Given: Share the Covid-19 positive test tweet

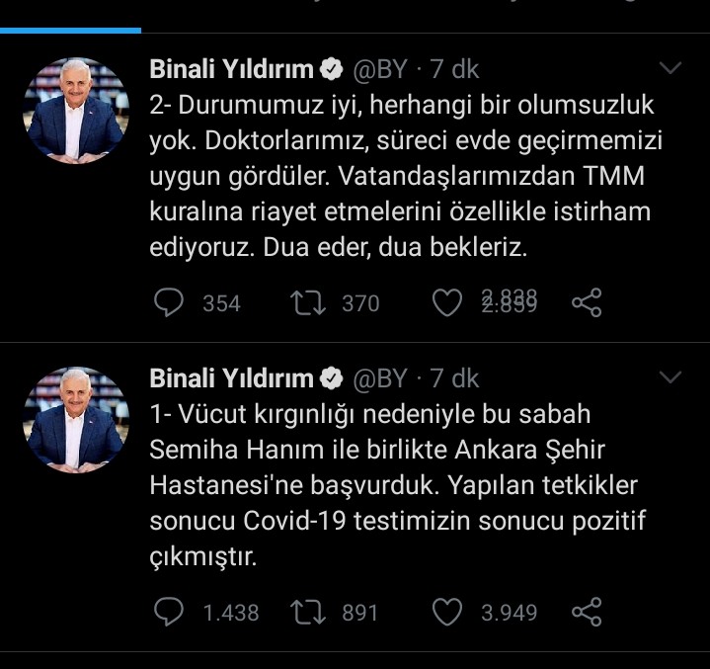Looking at the screenshot, I should (x=587, y=613).
